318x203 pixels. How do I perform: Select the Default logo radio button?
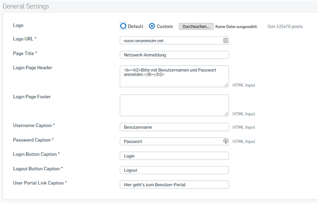tap(123, 26)
